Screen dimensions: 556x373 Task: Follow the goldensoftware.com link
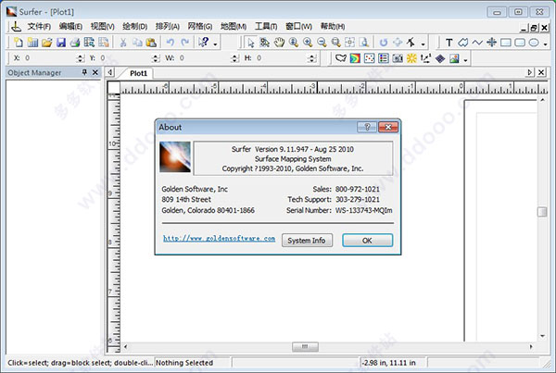pyautogui.click(x=219, y=238)
